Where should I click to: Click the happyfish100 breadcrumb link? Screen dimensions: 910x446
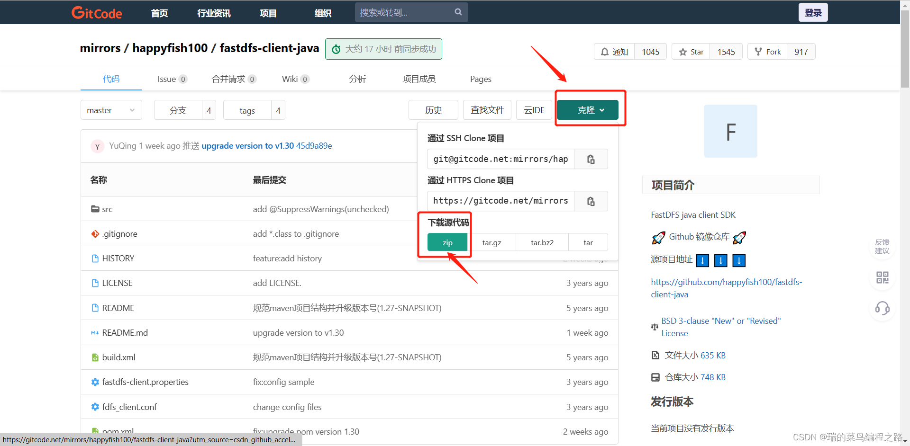click(170, 48)
